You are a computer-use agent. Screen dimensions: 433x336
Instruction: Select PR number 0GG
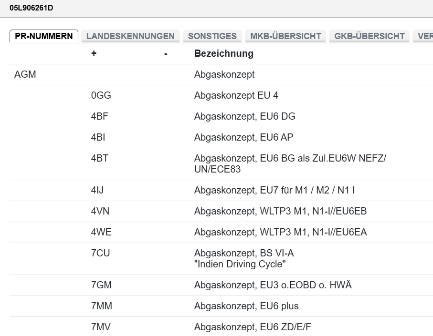coord(101,96)
